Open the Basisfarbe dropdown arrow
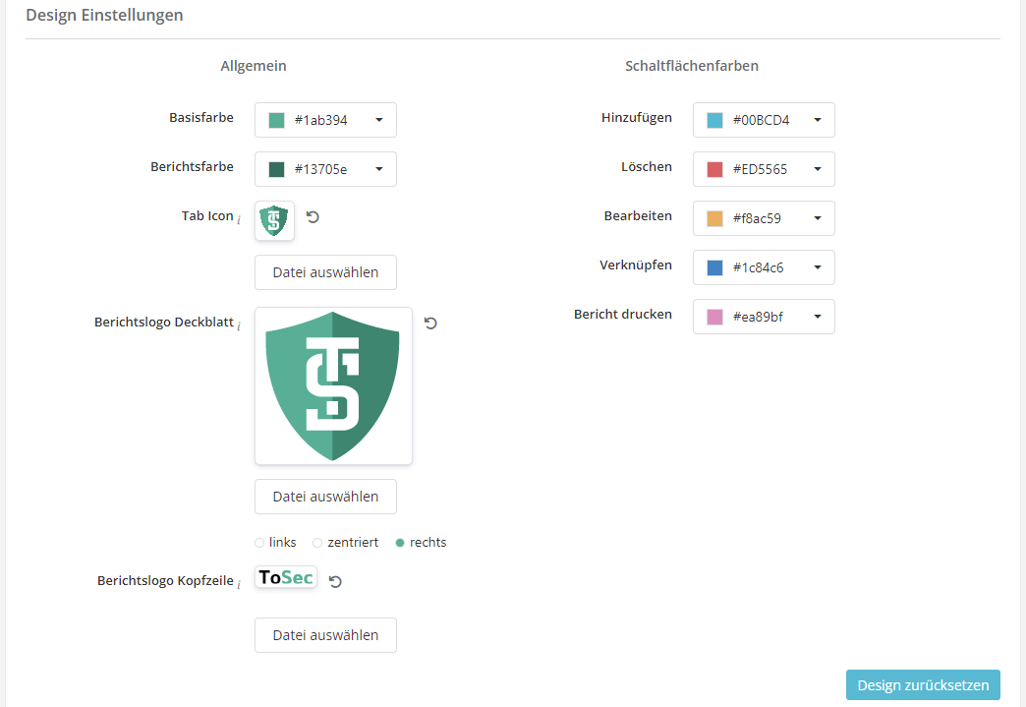 (x=379, y=120)
